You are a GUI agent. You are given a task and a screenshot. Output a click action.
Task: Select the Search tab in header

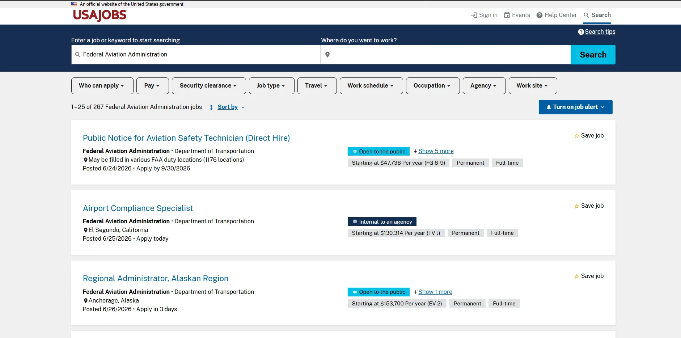tap(597, 15)
